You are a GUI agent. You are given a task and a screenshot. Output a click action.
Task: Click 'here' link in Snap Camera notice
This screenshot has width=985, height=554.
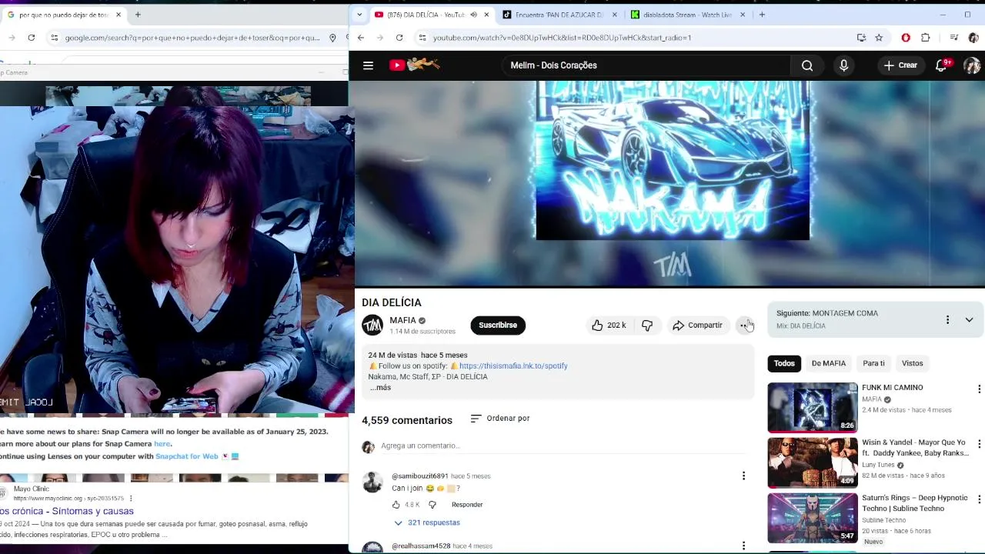tap(162, 444)
